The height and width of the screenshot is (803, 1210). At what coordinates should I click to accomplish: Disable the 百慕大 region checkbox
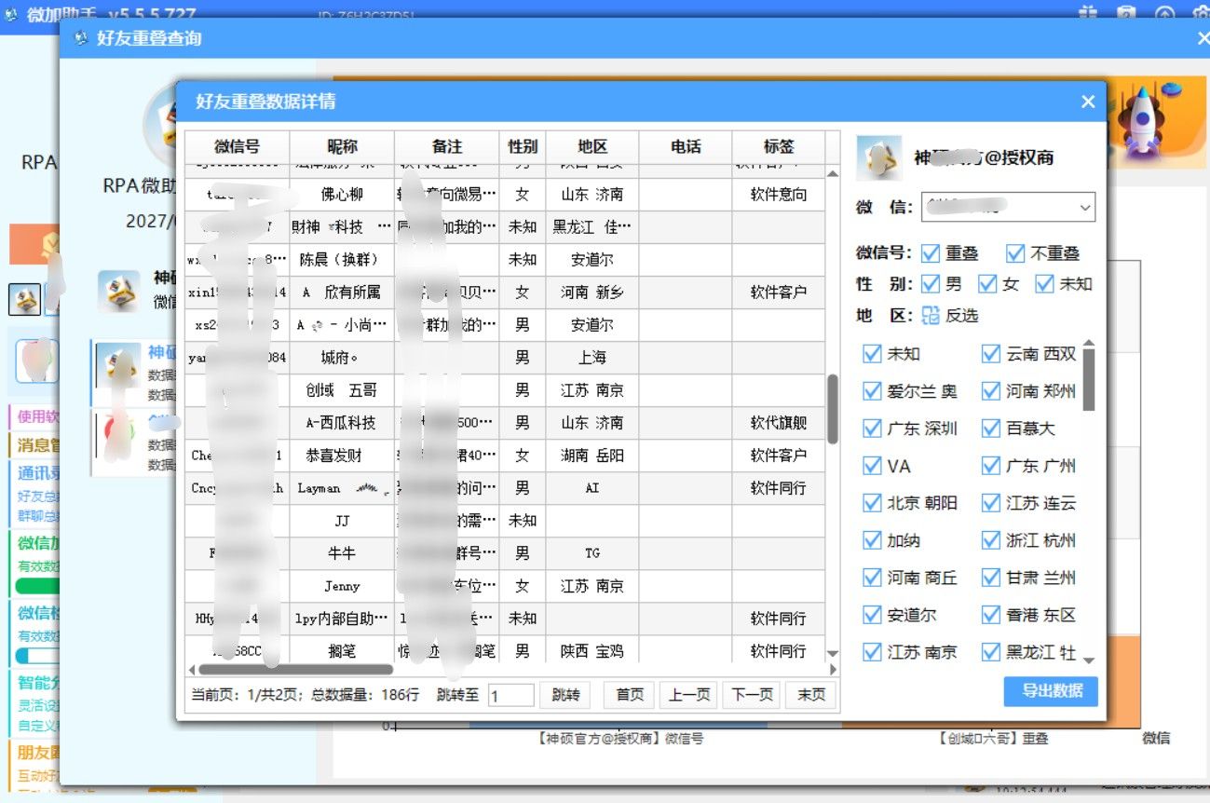tap(990, 429)
